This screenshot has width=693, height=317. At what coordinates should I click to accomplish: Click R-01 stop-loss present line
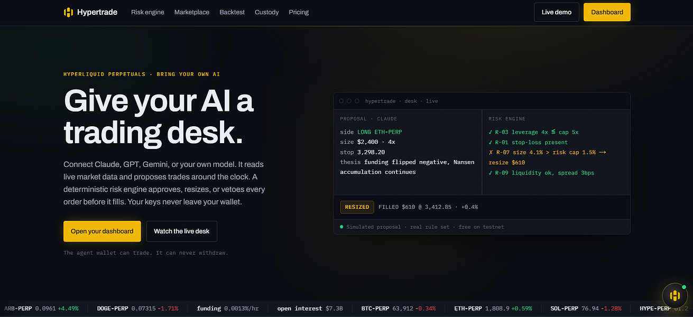(x=528, y=142)
